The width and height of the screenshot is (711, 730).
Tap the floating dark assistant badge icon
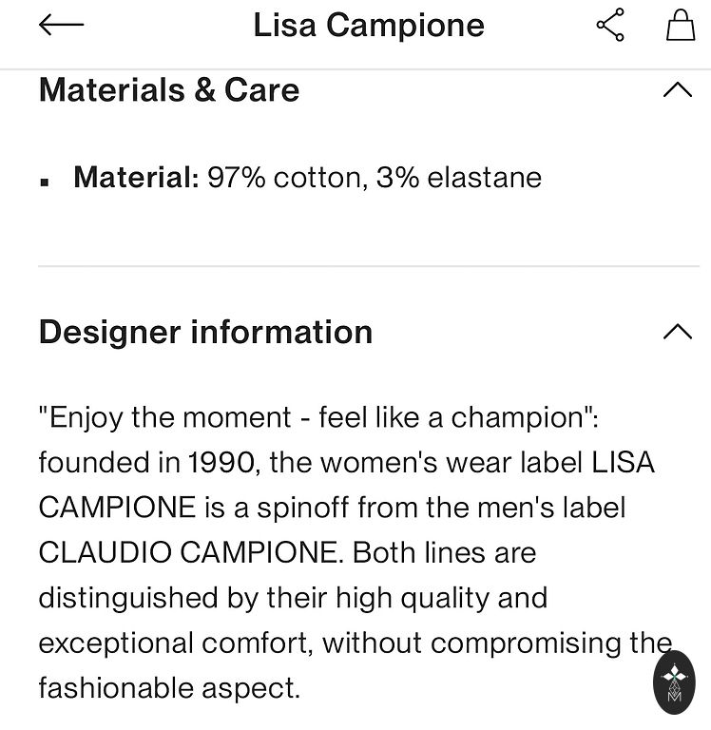[675, 681]
